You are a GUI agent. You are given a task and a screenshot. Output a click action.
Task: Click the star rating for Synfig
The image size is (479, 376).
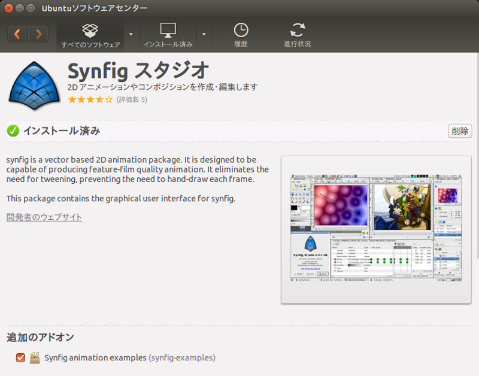coord(90,99)
